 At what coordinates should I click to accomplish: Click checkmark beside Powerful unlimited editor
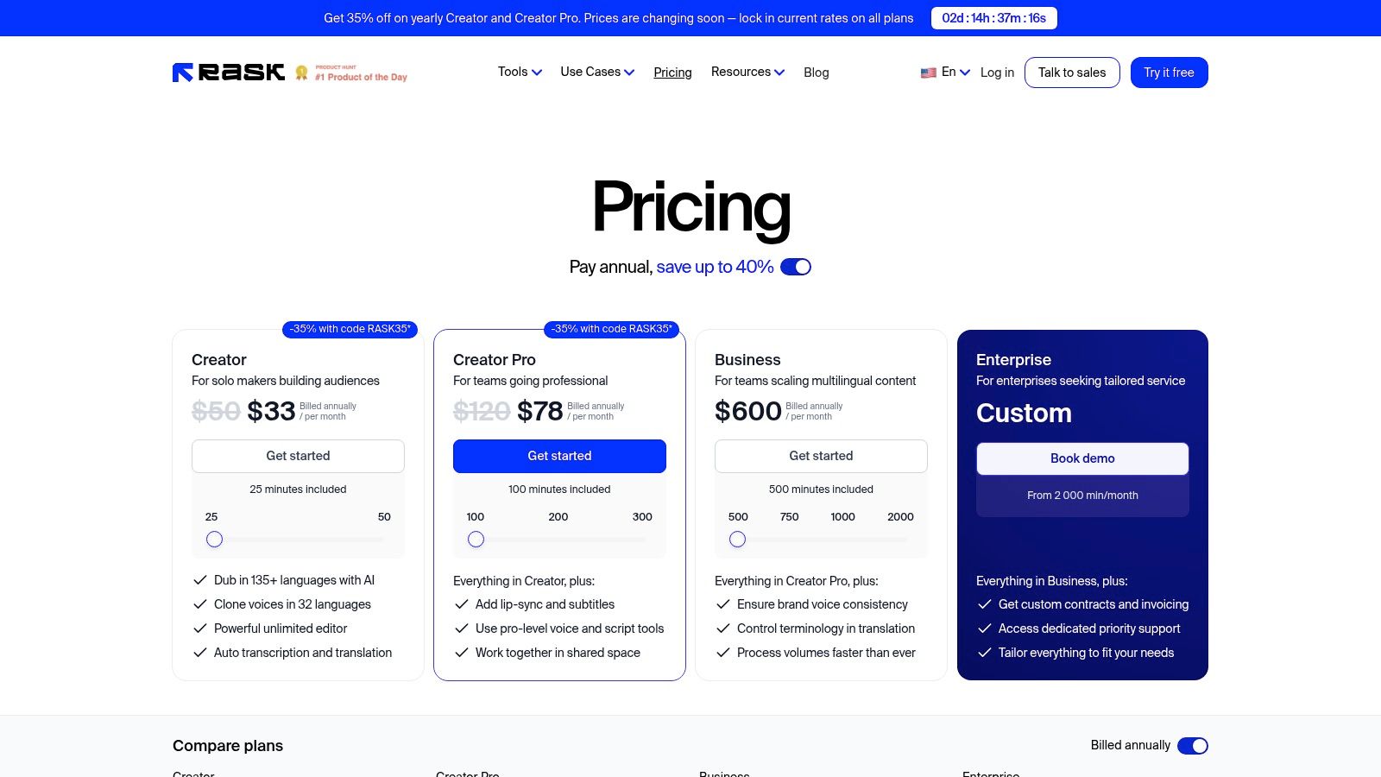click(x=200, y=629)
